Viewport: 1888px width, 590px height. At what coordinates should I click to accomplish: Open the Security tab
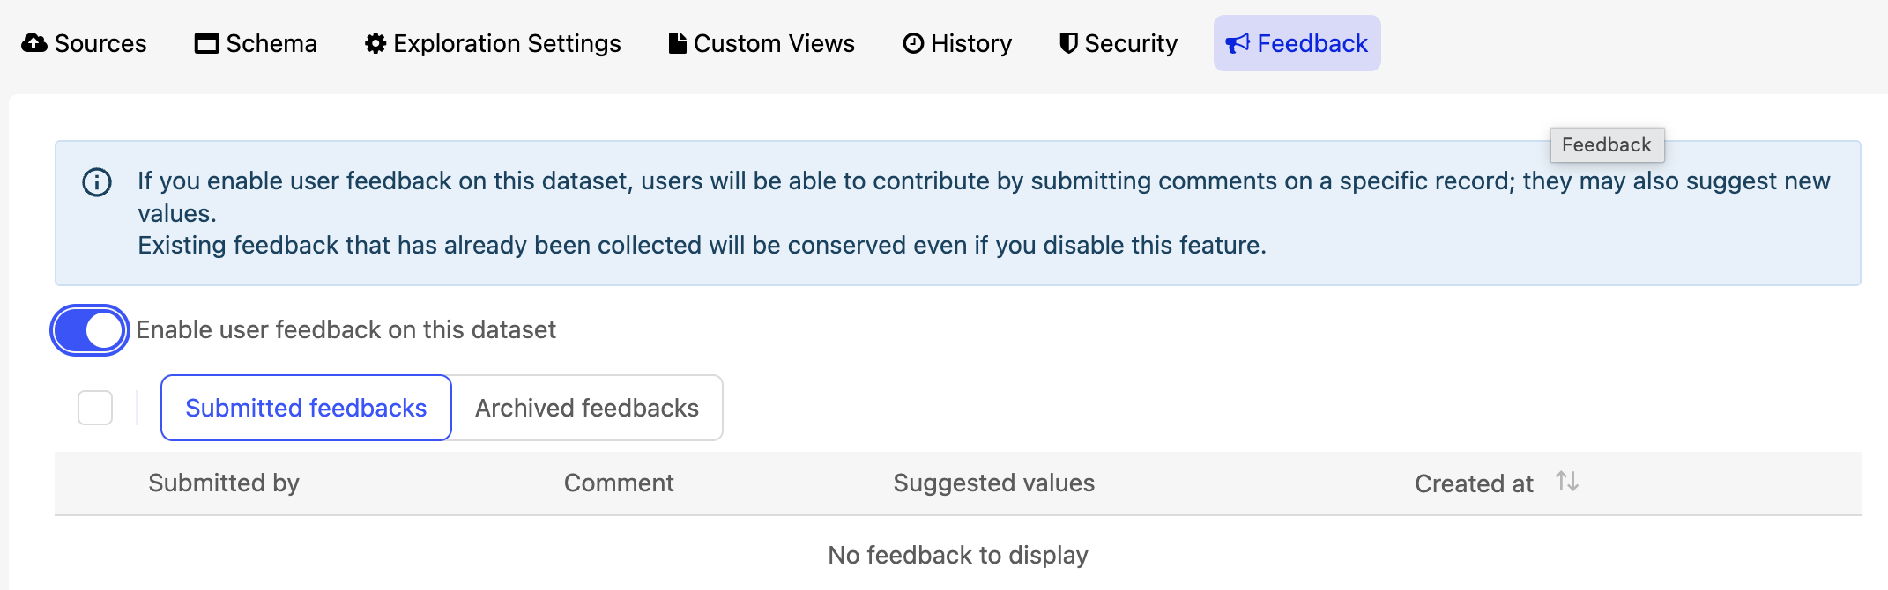[x=1119, y=43]
